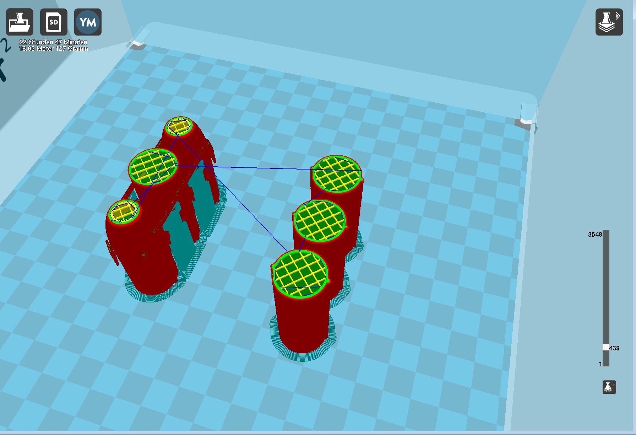636x435 pixels.
Task: Click the bottom of the layer slider at layer 1
Action: pos(606,364)
